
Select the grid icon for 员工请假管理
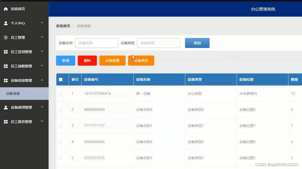tap(6, 66)
